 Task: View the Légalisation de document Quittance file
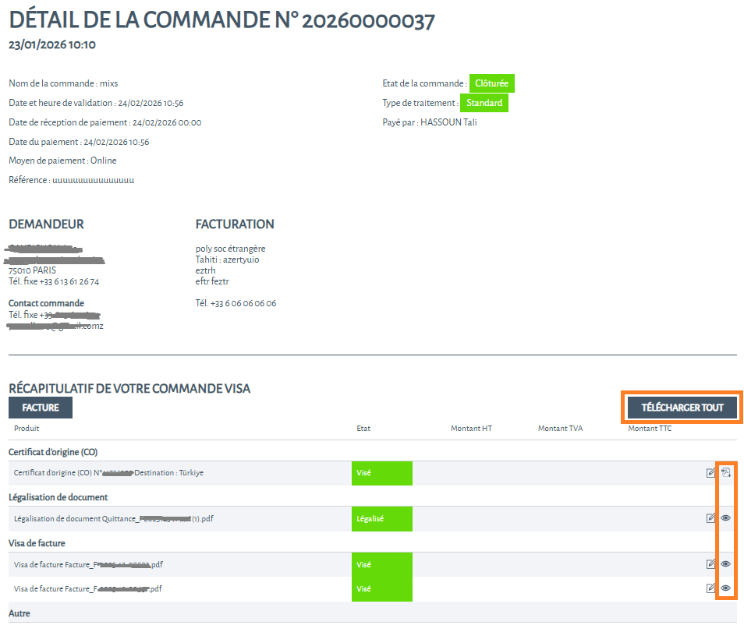tap(725, 517)
